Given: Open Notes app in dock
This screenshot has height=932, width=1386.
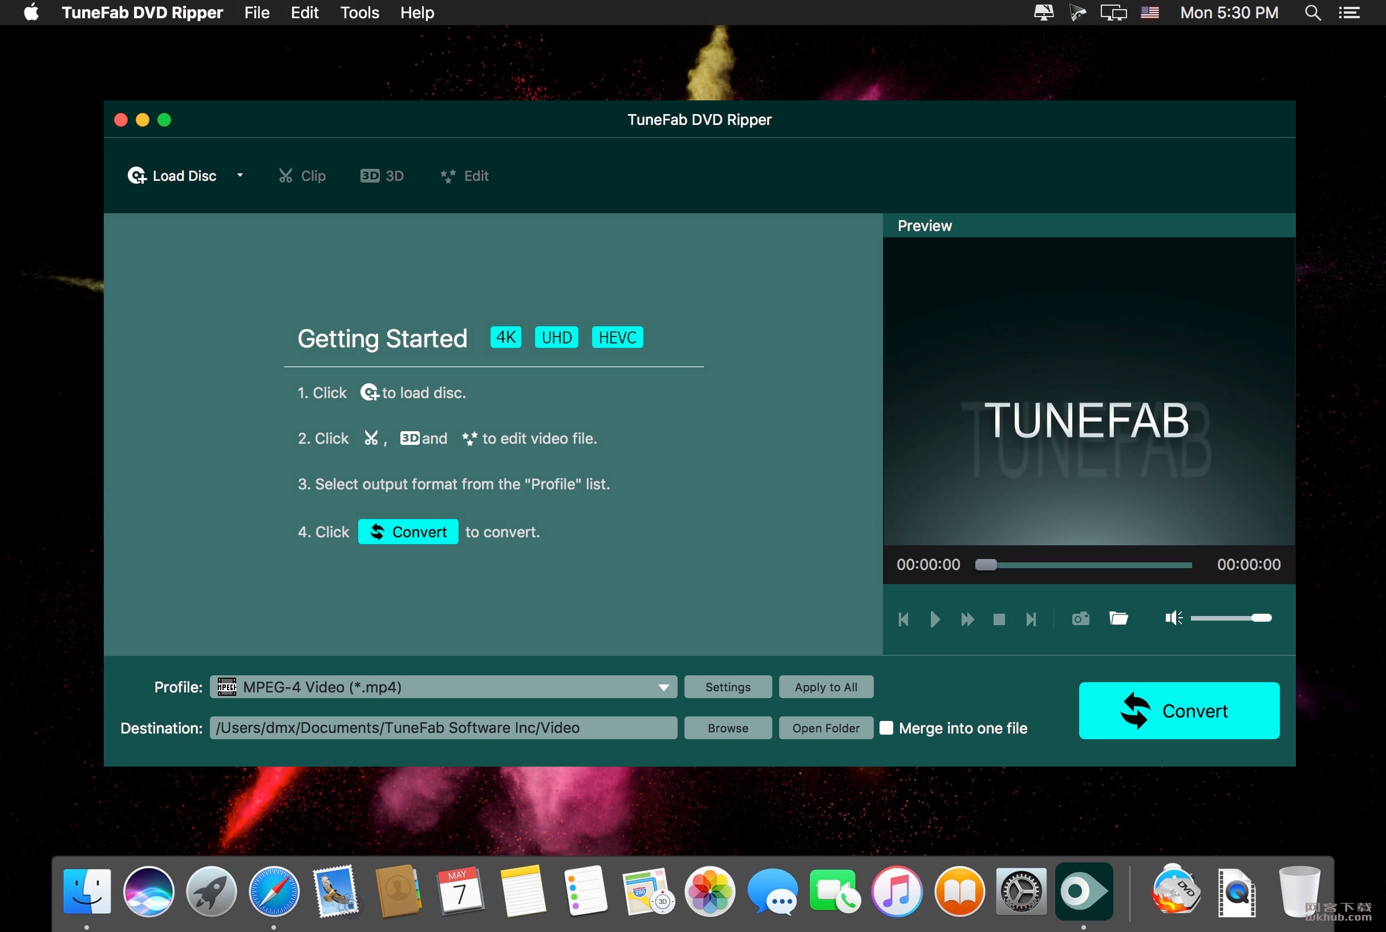Looking at the screenshot, I should click(523, 892).
